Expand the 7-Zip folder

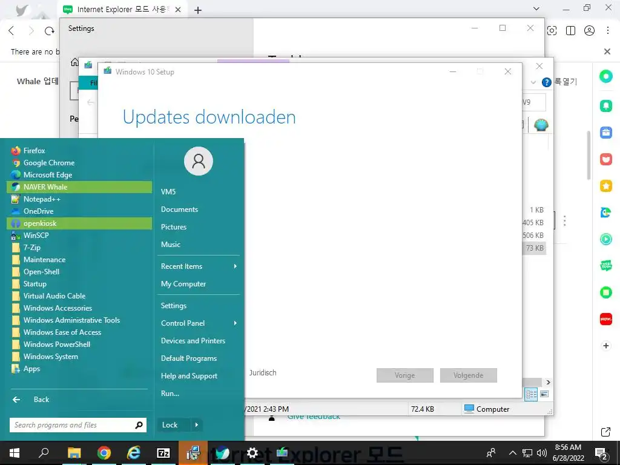(79, 248)
